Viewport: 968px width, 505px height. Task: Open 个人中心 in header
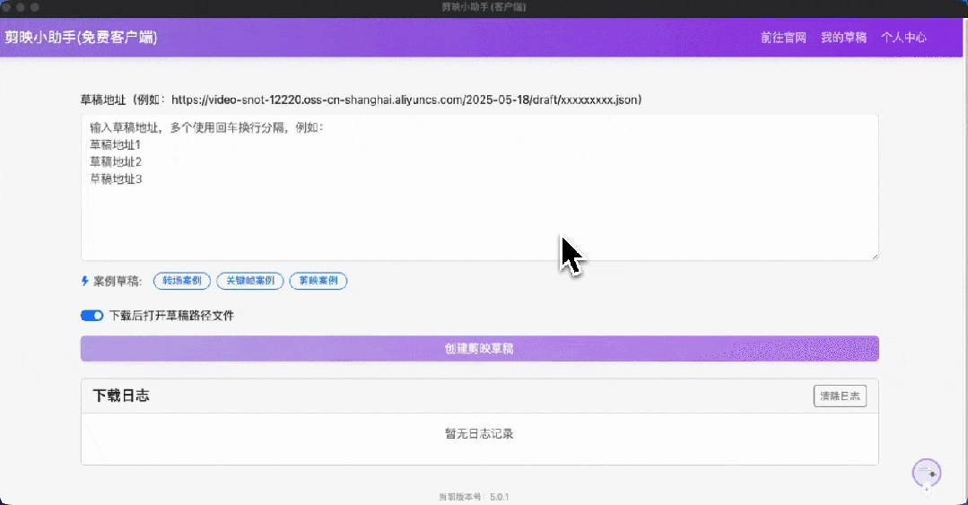click(x=903, y=38)
